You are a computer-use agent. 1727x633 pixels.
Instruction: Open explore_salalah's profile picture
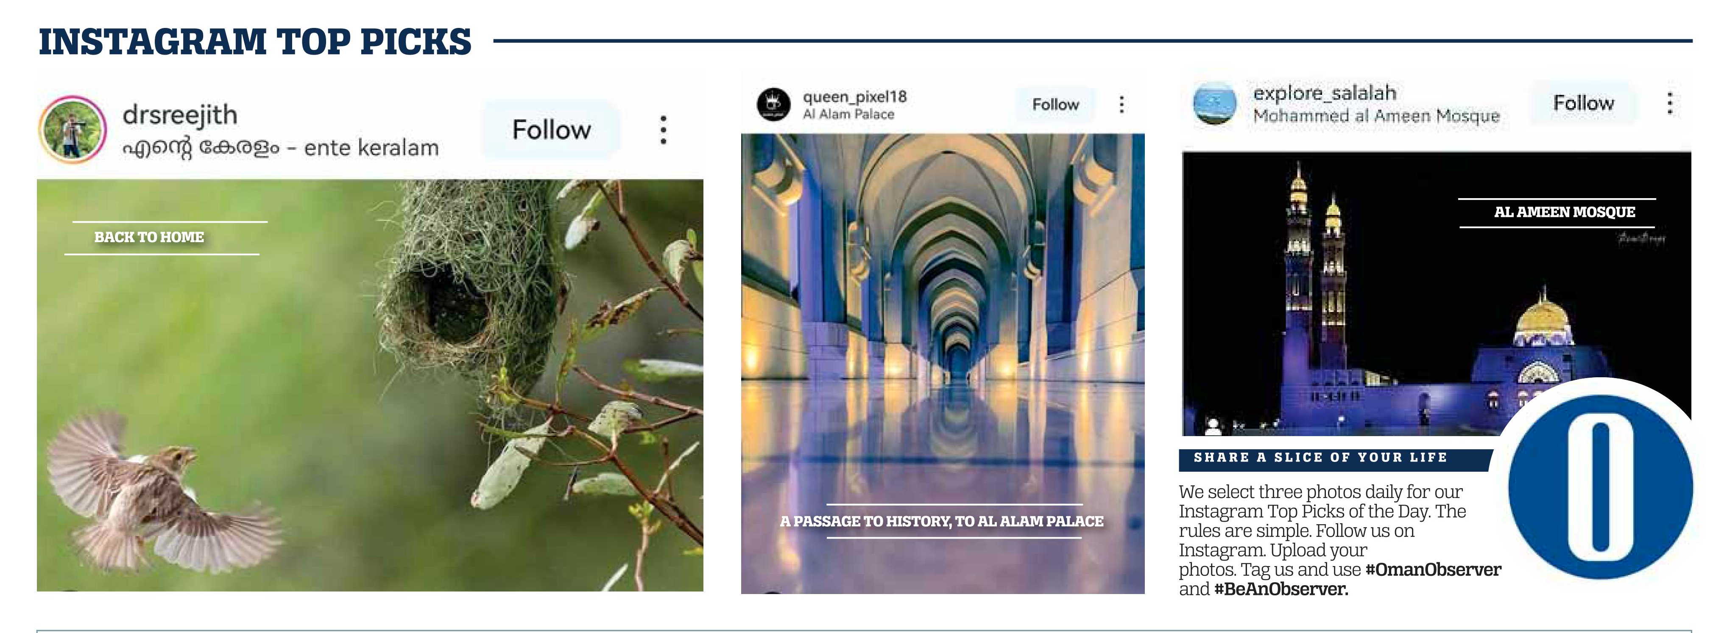click(x=1215, y=104)
